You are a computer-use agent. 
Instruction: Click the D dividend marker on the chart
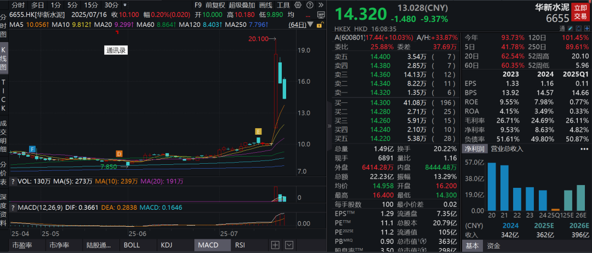[x=119, y=153]
